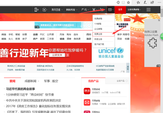Click the yen currency icon
The width and height of the screenshot is (163, 113).
coord(94,10)
